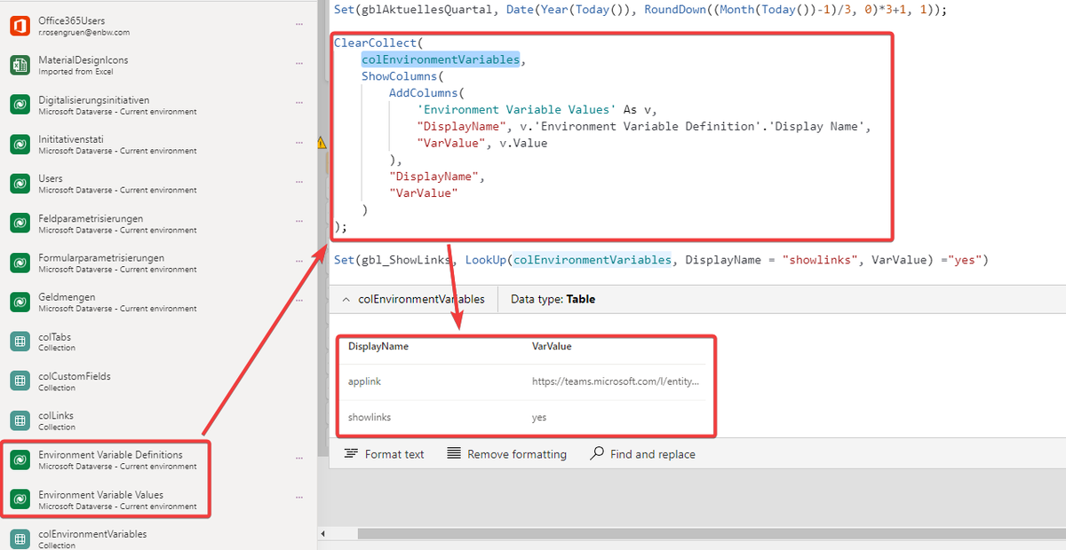Click the teams.microsoft.com URL value cell
Image resolution: width=1066 pixels, height=550 pixels.
click(x=616, y=381)
